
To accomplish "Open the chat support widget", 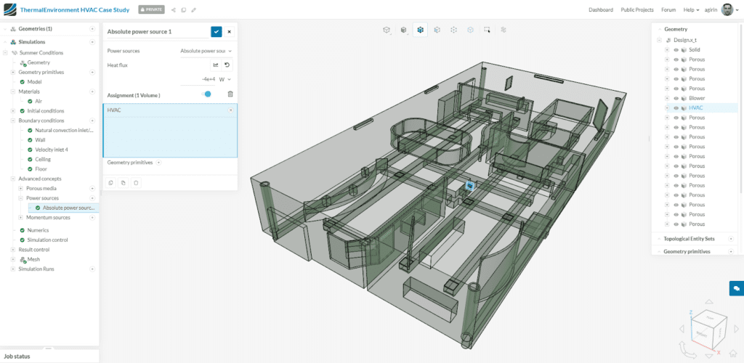I will (737, 288).
